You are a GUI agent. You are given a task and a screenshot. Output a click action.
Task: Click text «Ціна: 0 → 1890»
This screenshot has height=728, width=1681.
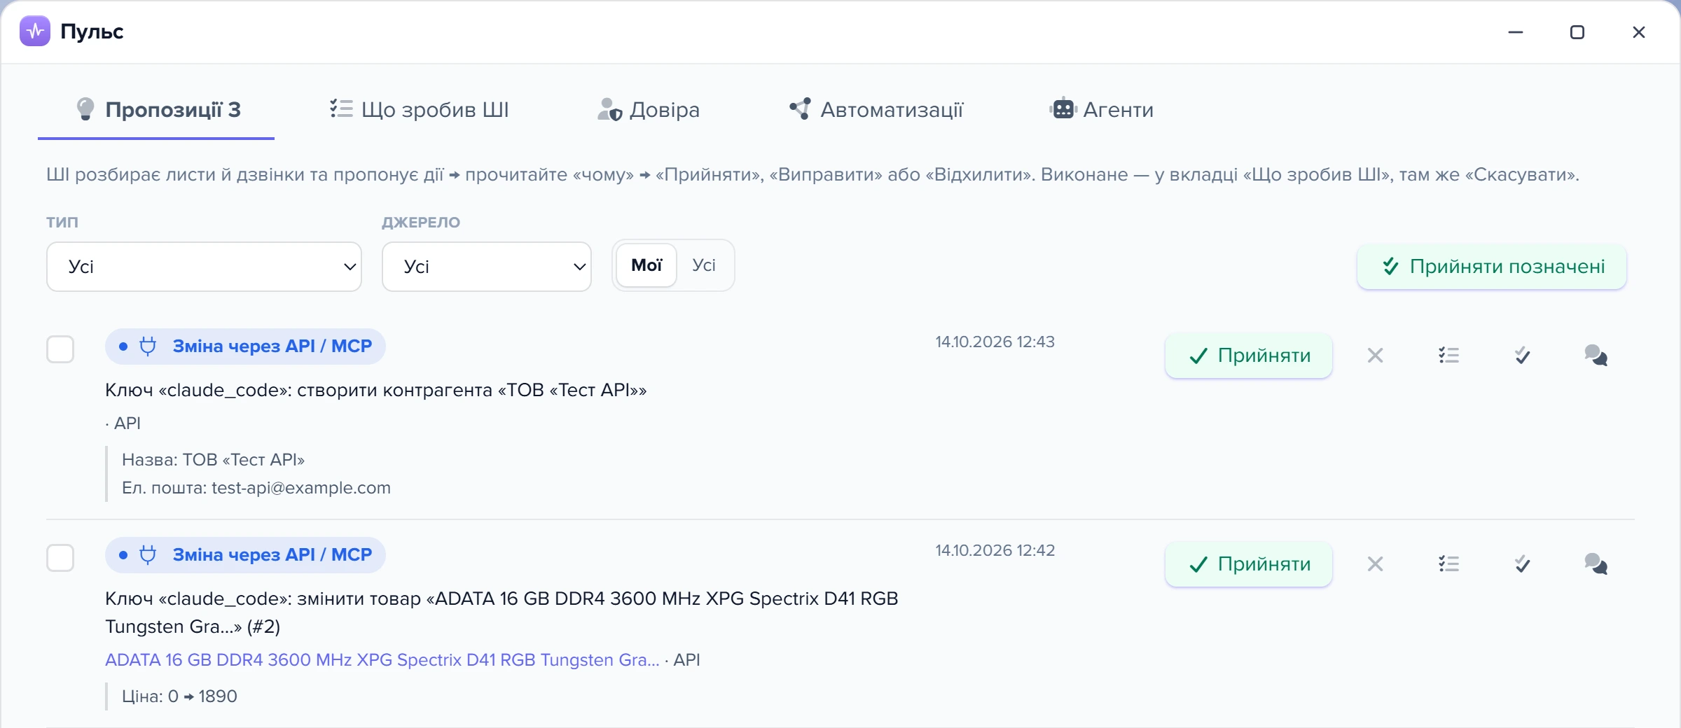click(x=179, y=696)
